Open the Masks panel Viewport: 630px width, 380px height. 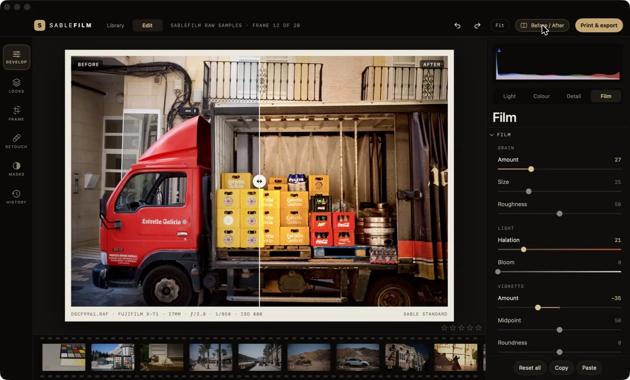(x=17, y=169)
